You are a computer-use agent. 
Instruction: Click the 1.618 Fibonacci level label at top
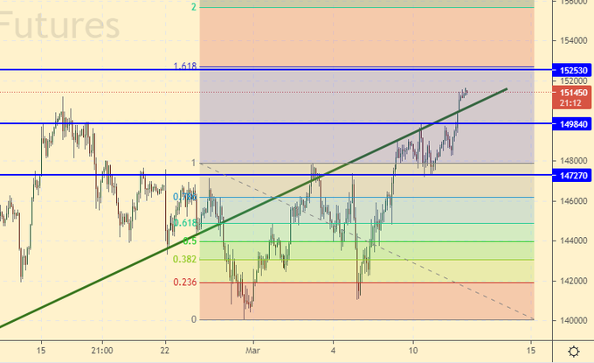point(185,66)
